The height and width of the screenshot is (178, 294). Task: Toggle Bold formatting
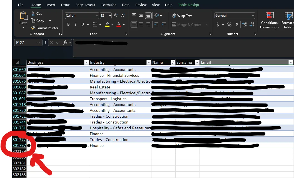(68, 24)
